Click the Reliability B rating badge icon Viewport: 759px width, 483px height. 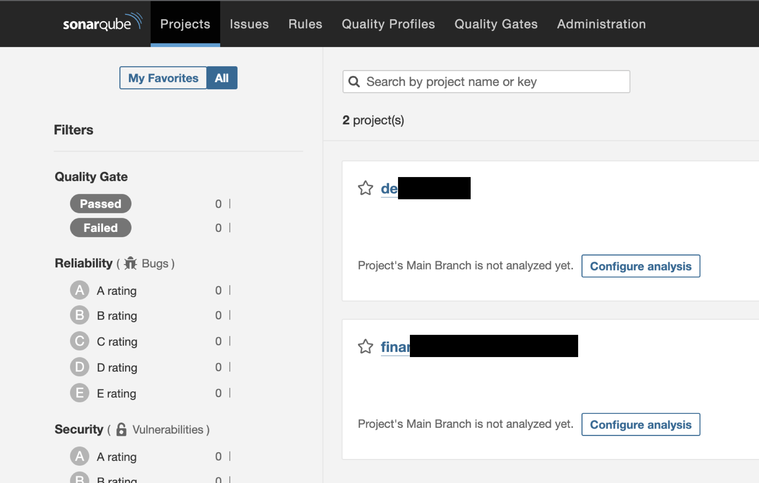coord(80,315)
